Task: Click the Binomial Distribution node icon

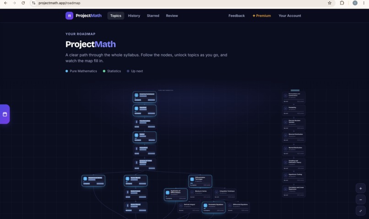Action: [286, 136]
